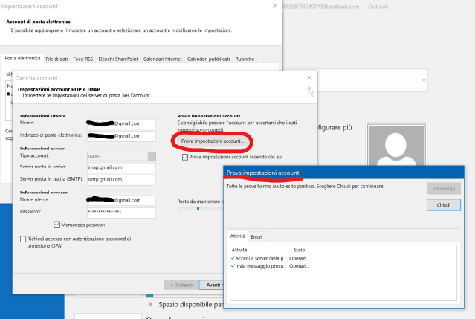Click the green checkmark beside Invia messaggio prova

tap(233, 265)
